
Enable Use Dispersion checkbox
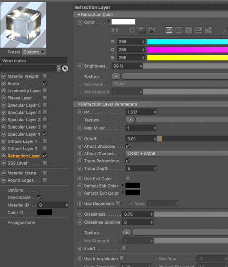click(118, 203)
